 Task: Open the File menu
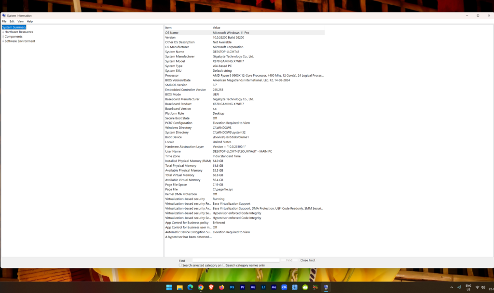[x=4, y=21]
